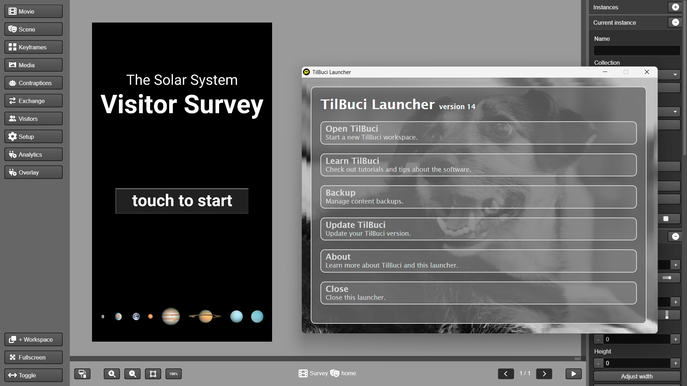This screenshot has height=386, width=687.
Task: Open the Scene menu
Action: [x=34, y=29]
